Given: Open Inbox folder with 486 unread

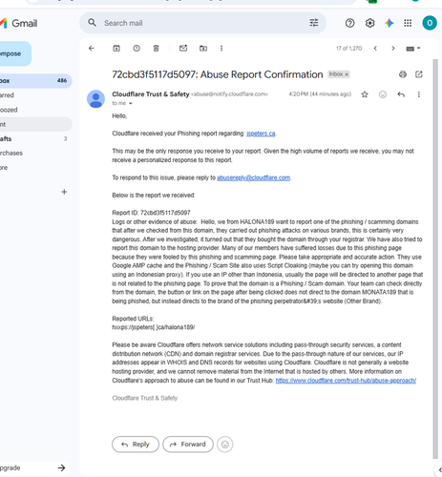Looking at the screenshot, I should pyautogui.click(x=35, y=81).
